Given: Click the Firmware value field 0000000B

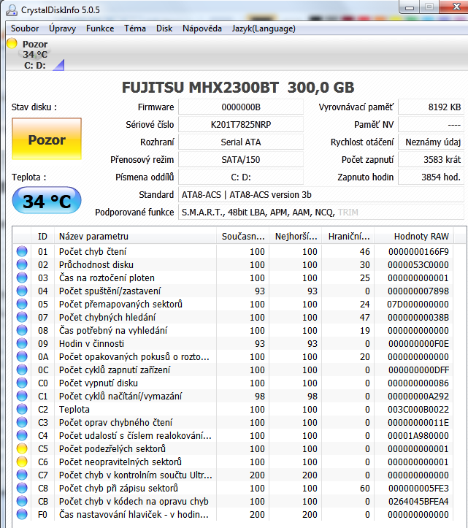Looking at the screenshot, I should [x=241, y=107].
